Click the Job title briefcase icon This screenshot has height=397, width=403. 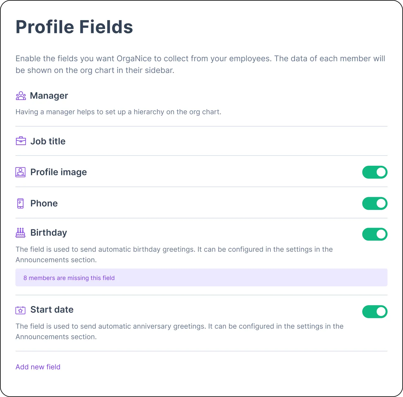tap(20, 141)
